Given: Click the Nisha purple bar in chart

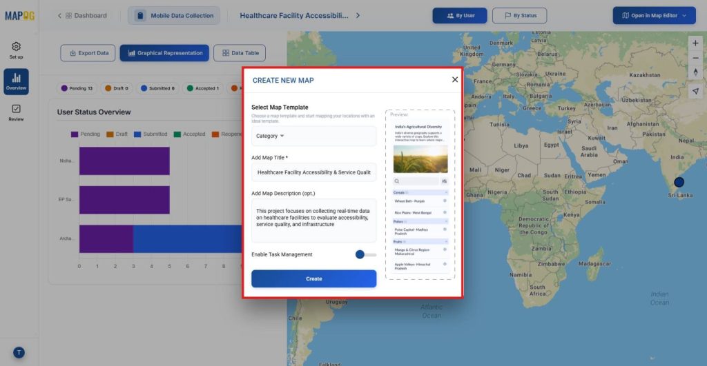Looking at the screenshot, I should pos(124,161).
